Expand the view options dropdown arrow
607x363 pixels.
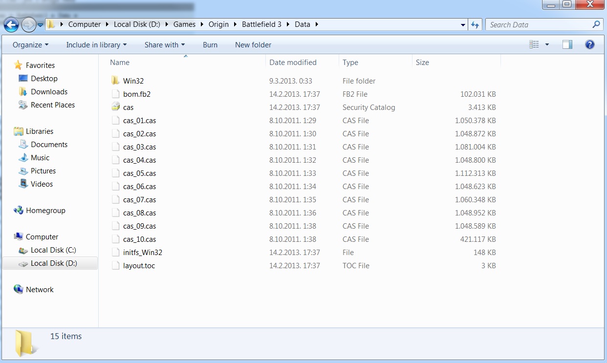point(547,44)
